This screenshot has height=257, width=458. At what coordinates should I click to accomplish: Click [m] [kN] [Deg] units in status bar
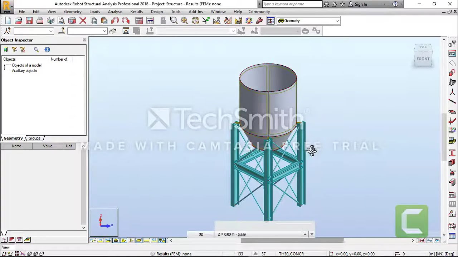[441, 254]
